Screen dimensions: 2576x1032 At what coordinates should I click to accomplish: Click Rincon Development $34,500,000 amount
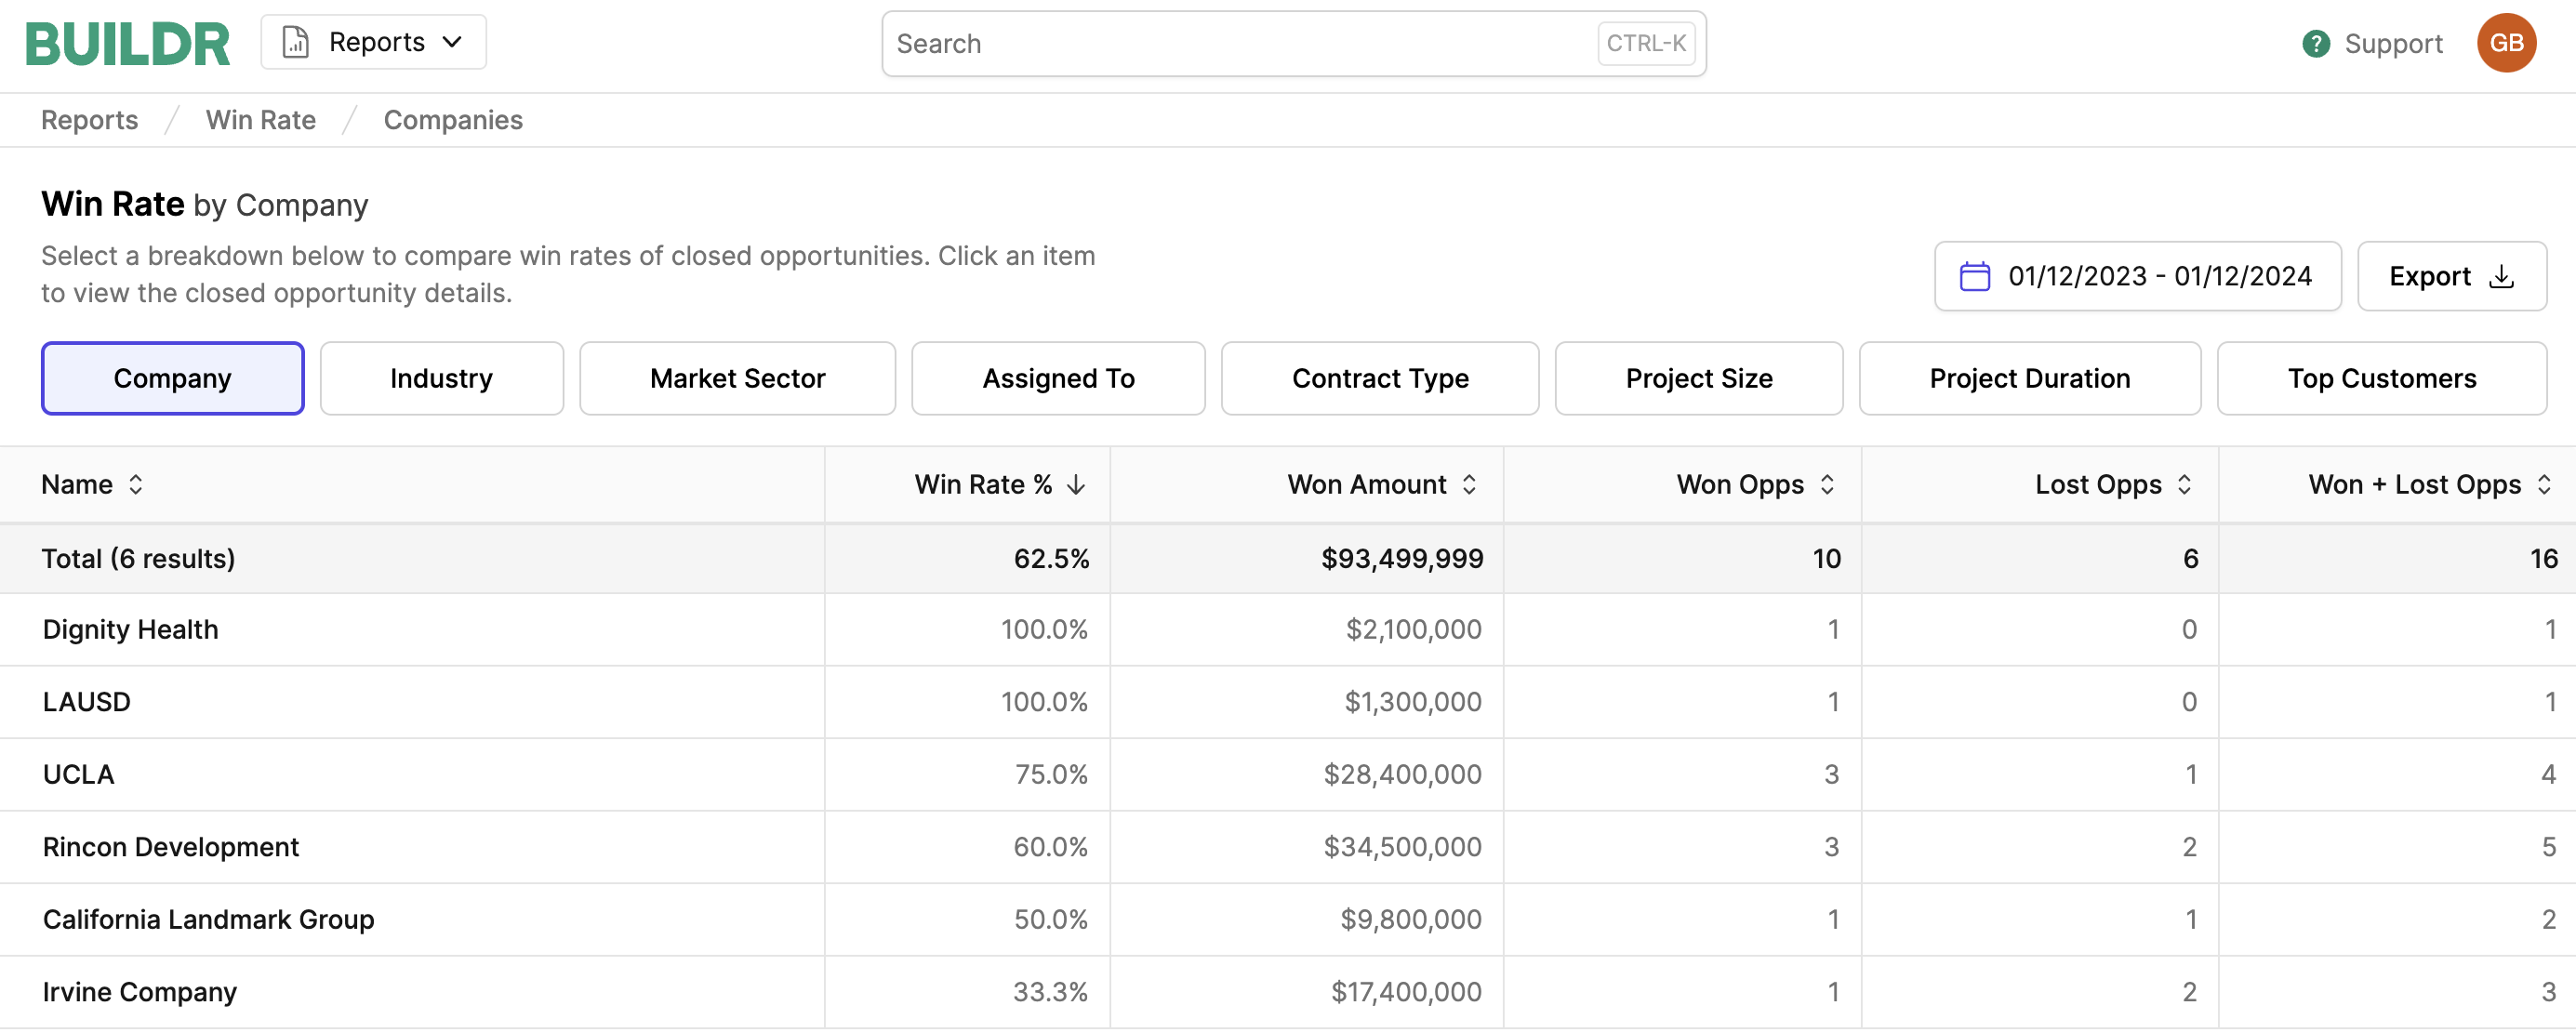pyautogui.click(x=1402, y=847)
